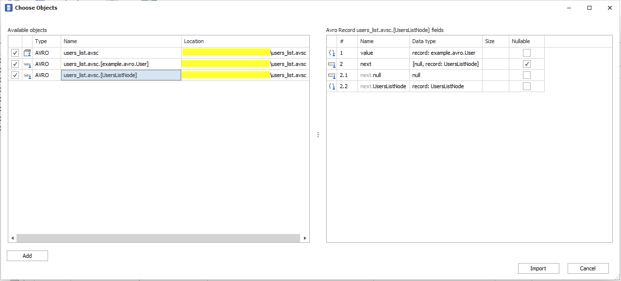The width and height of the screenshot is (621, 281).
Task: Click the curly-brace icon of next.UsersListNode row
Action: [x=332, y=86]
